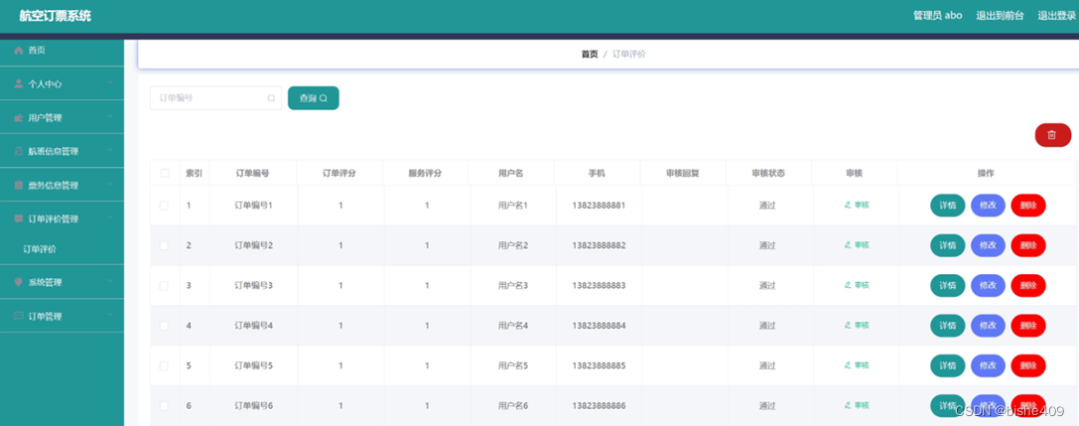This screenshot has width=1079, height=426.
Task: Collapse the 订单评价管理 sidebar chevron
Action: click(x=110, y=218)
